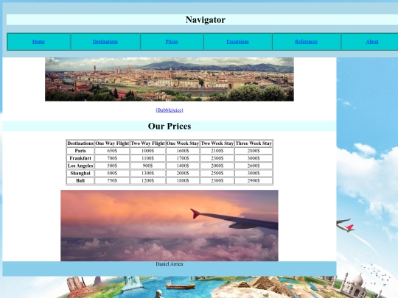Open the About navigation link
The width and height of the screenshot is (398, 298).
point(372,41)
